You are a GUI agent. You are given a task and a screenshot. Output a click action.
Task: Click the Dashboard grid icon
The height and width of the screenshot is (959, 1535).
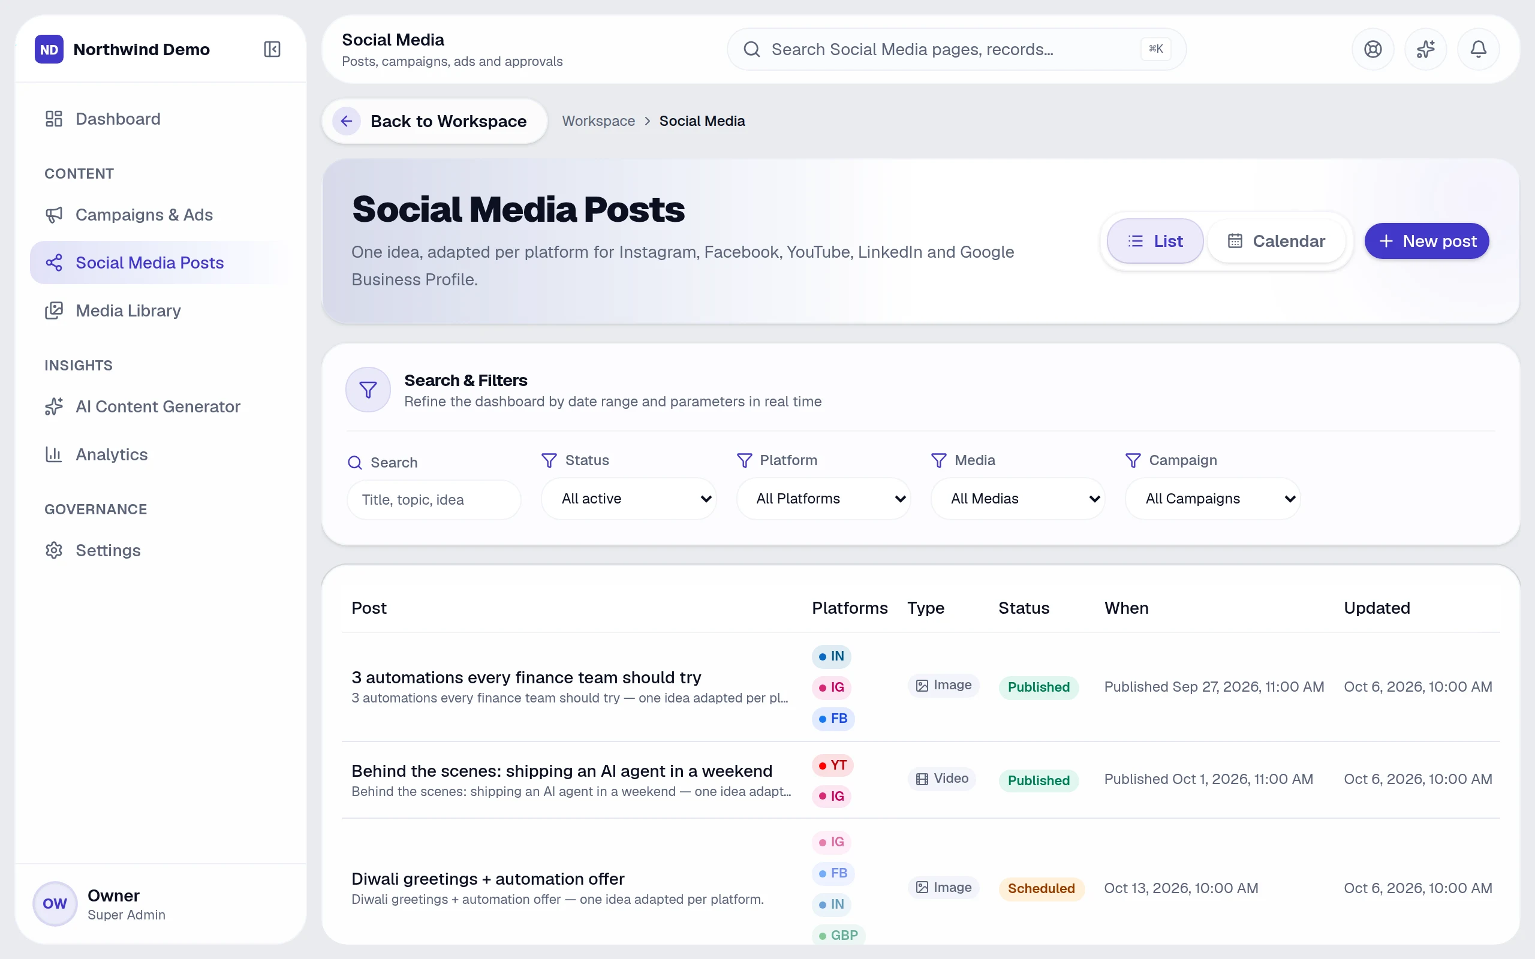(x=54, y=119)
